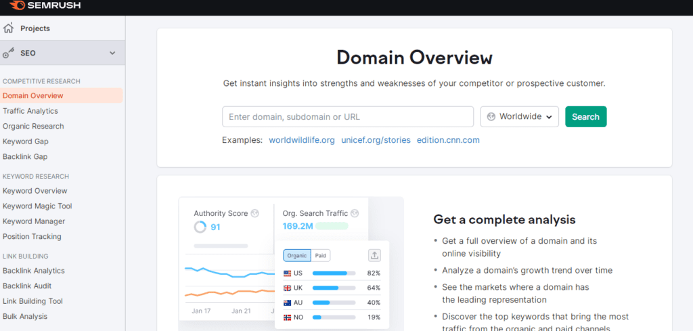Click the Domain Overview page heading
The image size is (693, 331).
pyautogui.click(x=415, y=58)
